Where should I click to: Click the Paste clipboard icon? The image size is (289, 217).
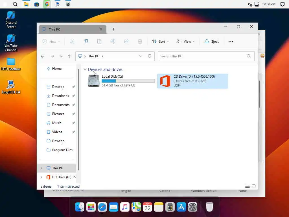click(99, 41)
